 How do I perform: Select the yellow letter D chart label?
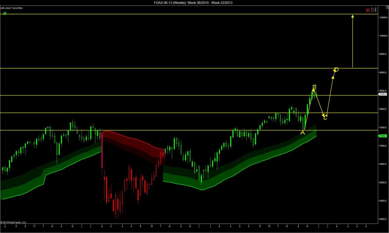[336, 70]
